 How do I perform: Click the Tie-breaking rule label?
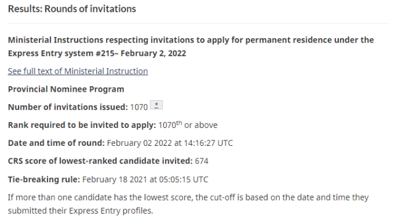coord(44,180)
